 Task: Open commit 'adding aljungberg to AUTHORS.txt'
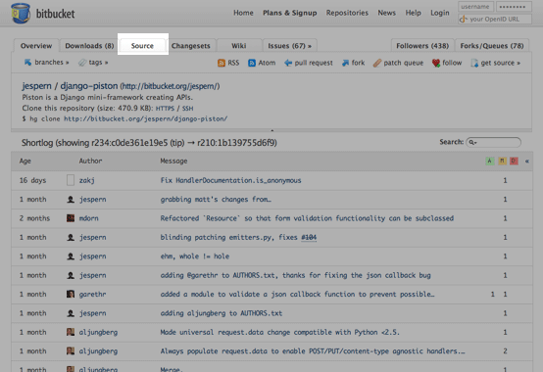pos(222,313)
